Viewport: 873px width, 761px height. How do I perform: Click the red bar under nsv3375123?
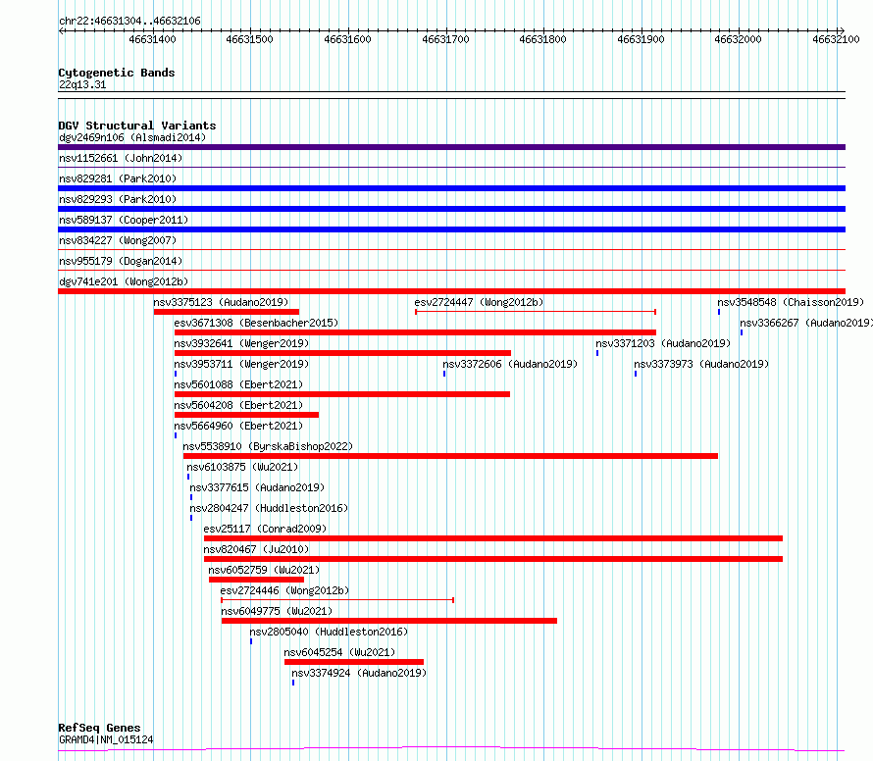click(227, 312)
